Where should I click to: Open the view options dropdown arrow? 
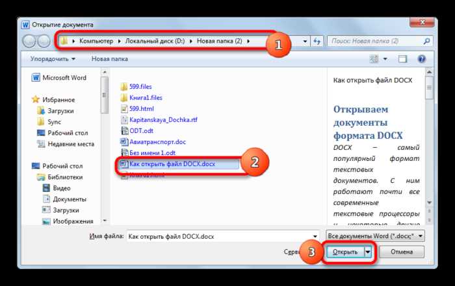[x=385, y=59]
